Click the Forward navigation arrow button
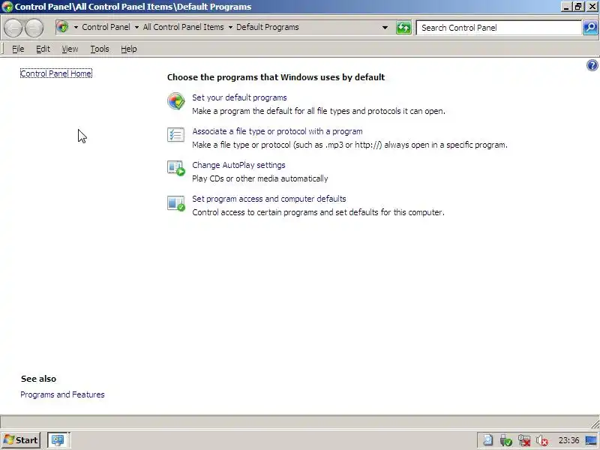The height and width of the screenshot is (450, 600). 34,28
